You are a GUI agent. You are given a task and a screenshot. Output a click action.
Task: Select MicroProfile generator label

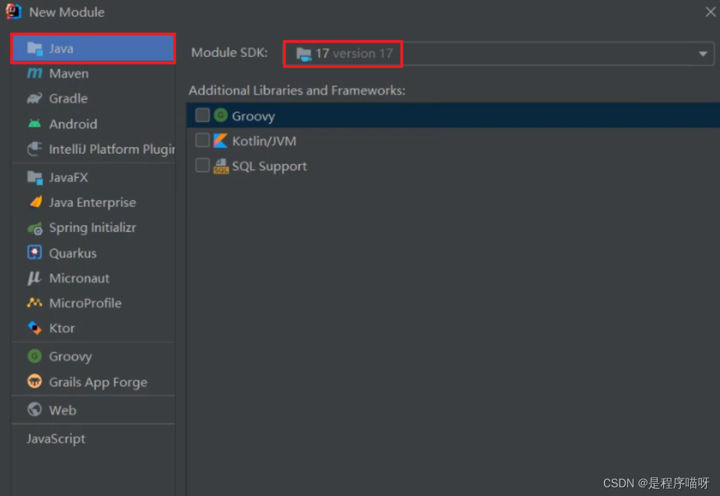pyautogui.click(x=85, y=303)
